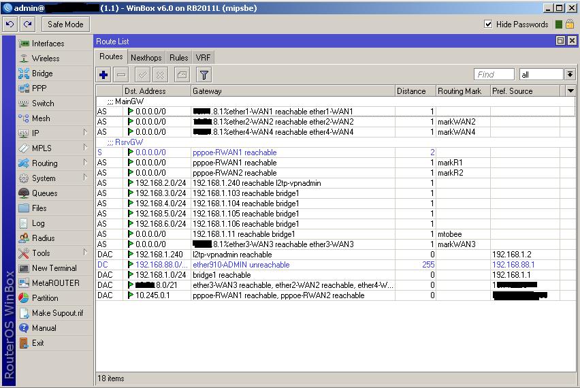Click the MetaROUTER icon

24,283
